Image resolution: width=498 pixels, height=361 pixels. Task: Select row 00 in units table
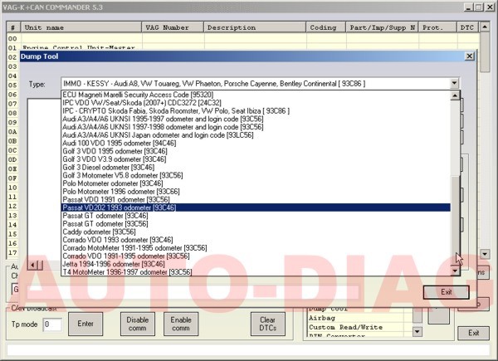(243, 38)
